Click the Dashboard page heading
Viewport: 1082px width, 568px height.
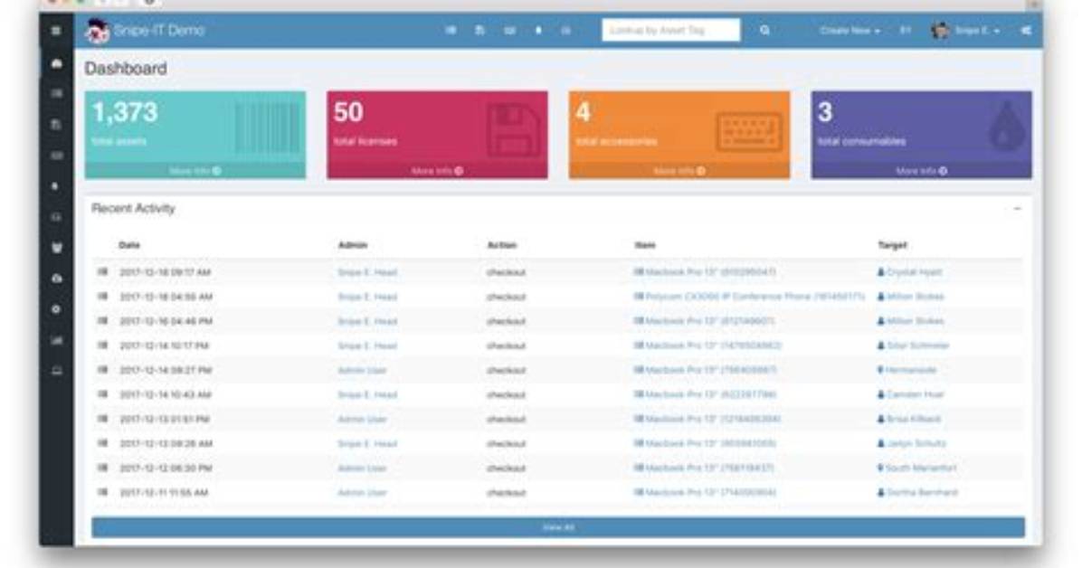[126, 69]
